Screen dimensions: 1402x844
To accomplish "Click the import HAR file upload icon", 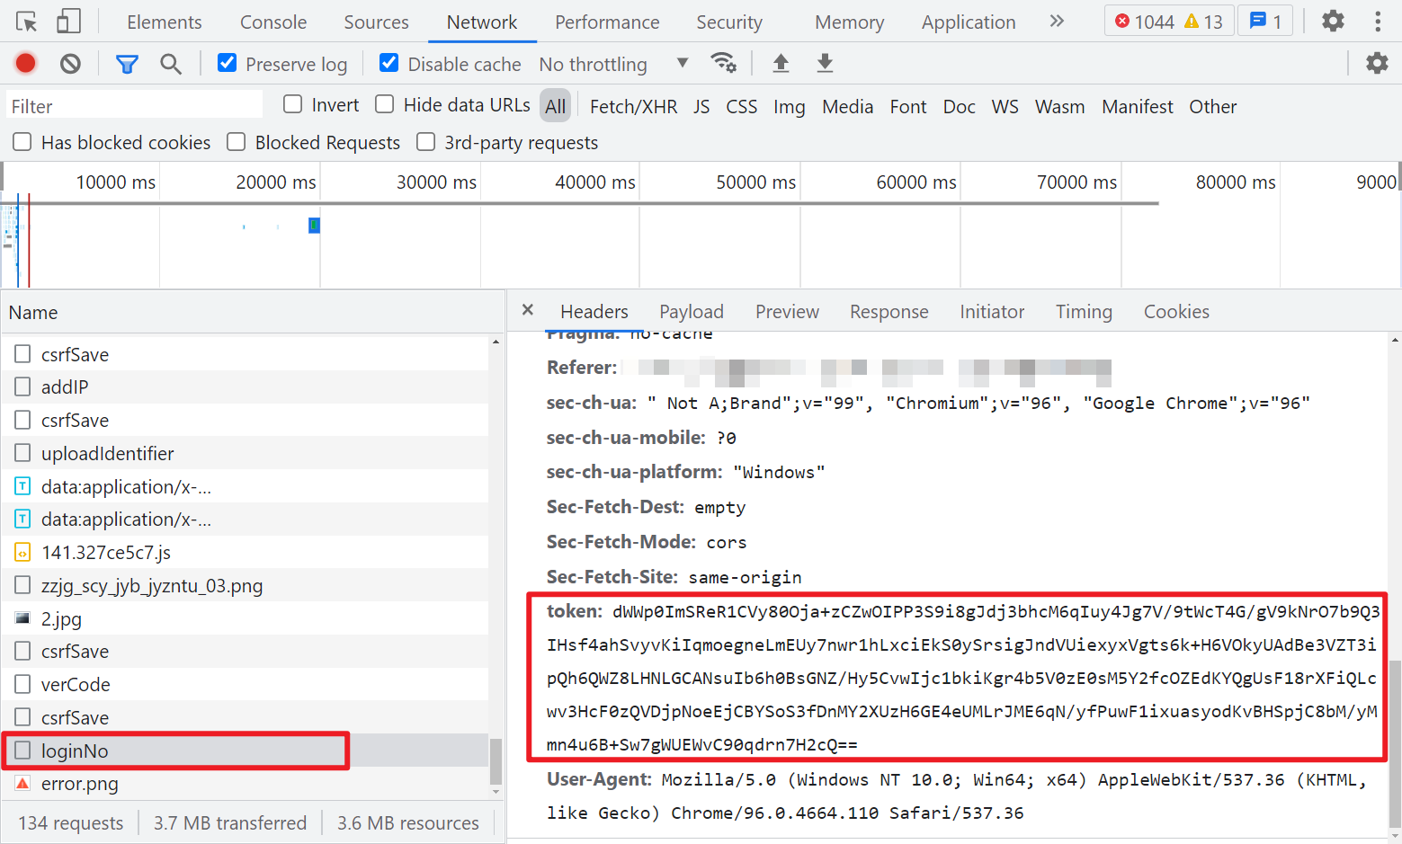I will (781, 63).
